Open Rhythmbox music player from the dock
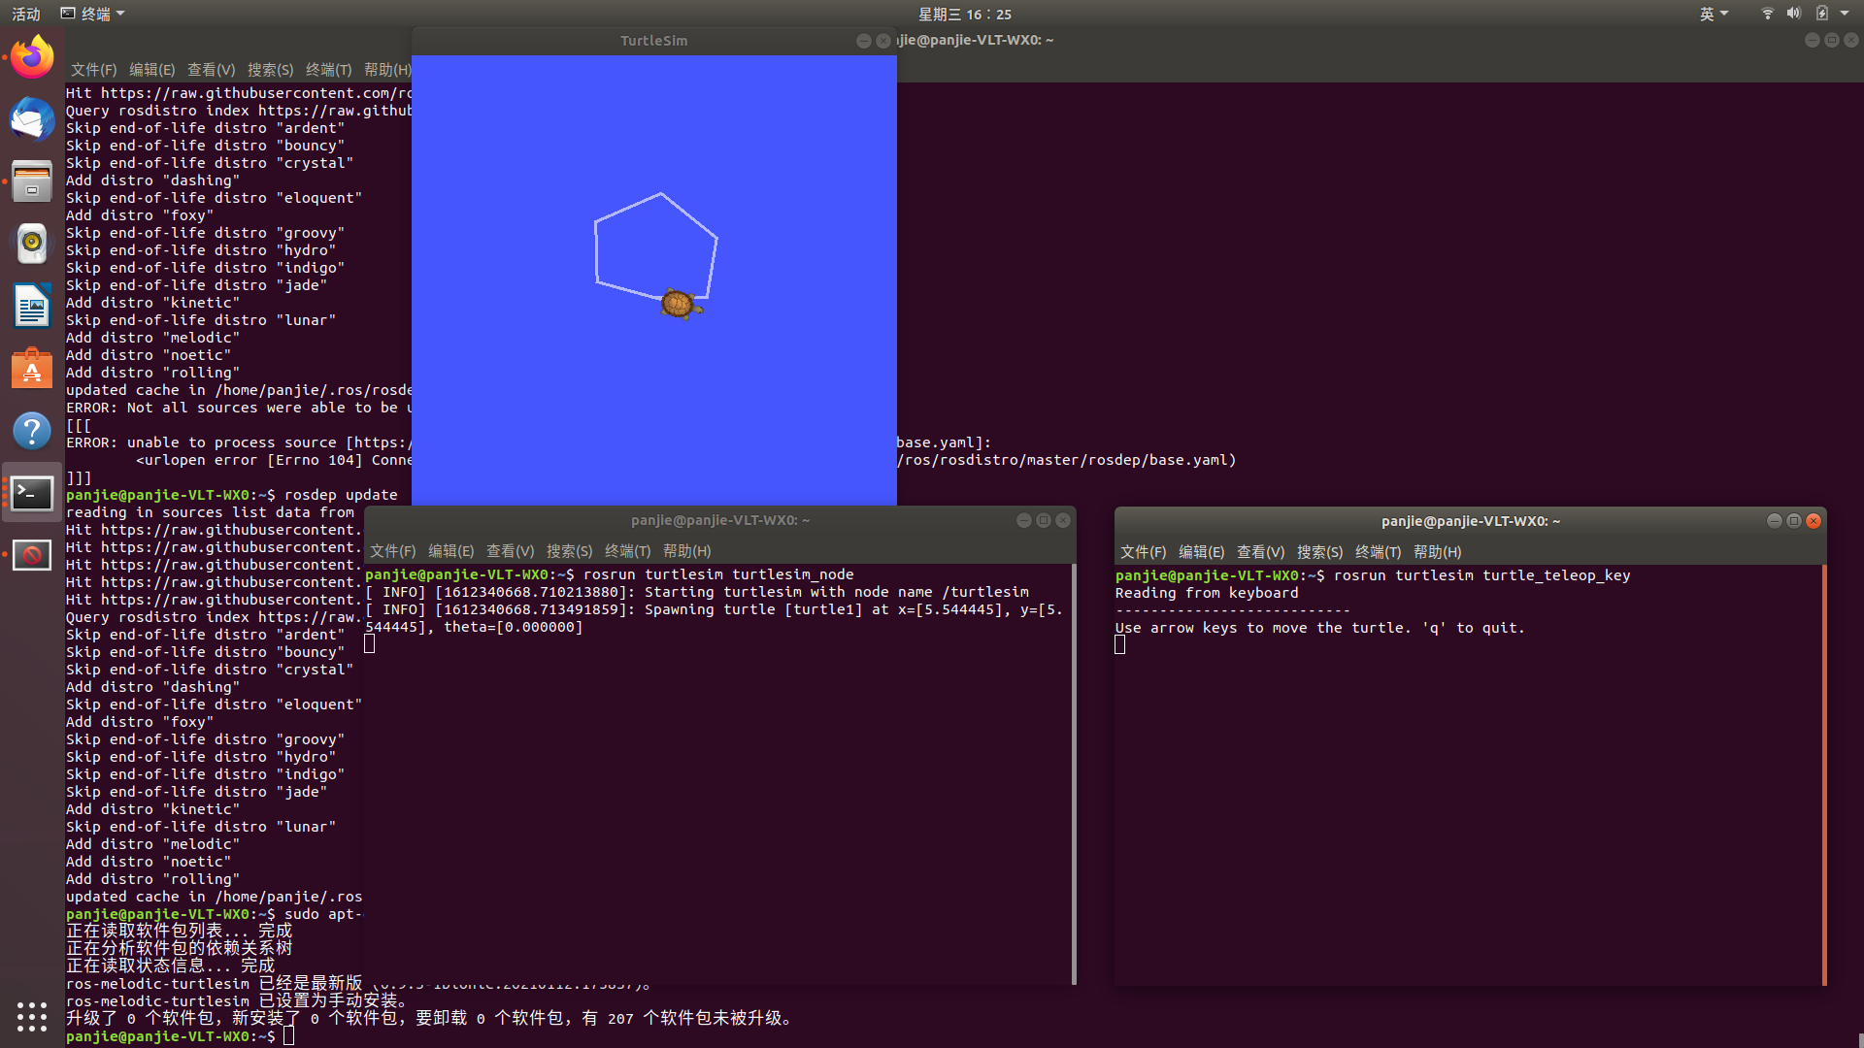The width and height of the screenshot is (1864, 1048). tap(32, 244)
